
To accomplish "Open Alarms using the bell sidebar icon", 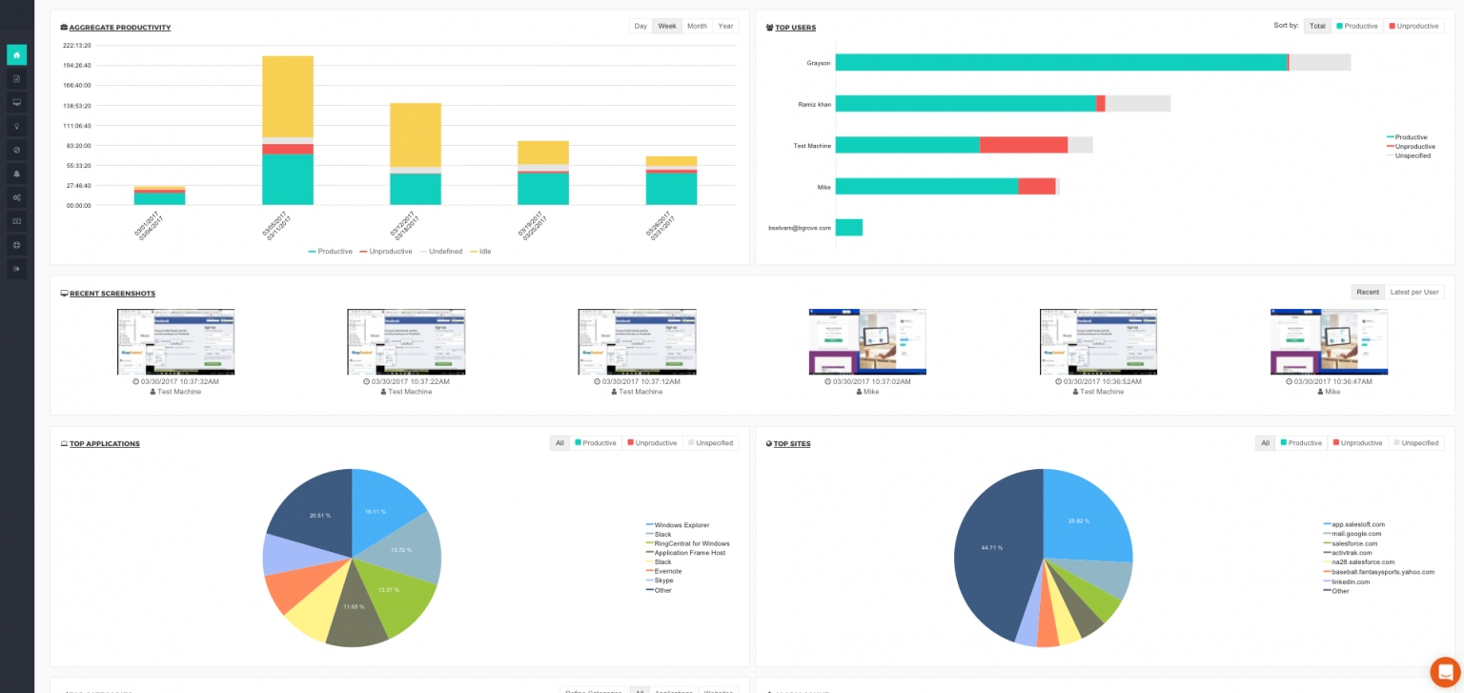I will [16, 173].
